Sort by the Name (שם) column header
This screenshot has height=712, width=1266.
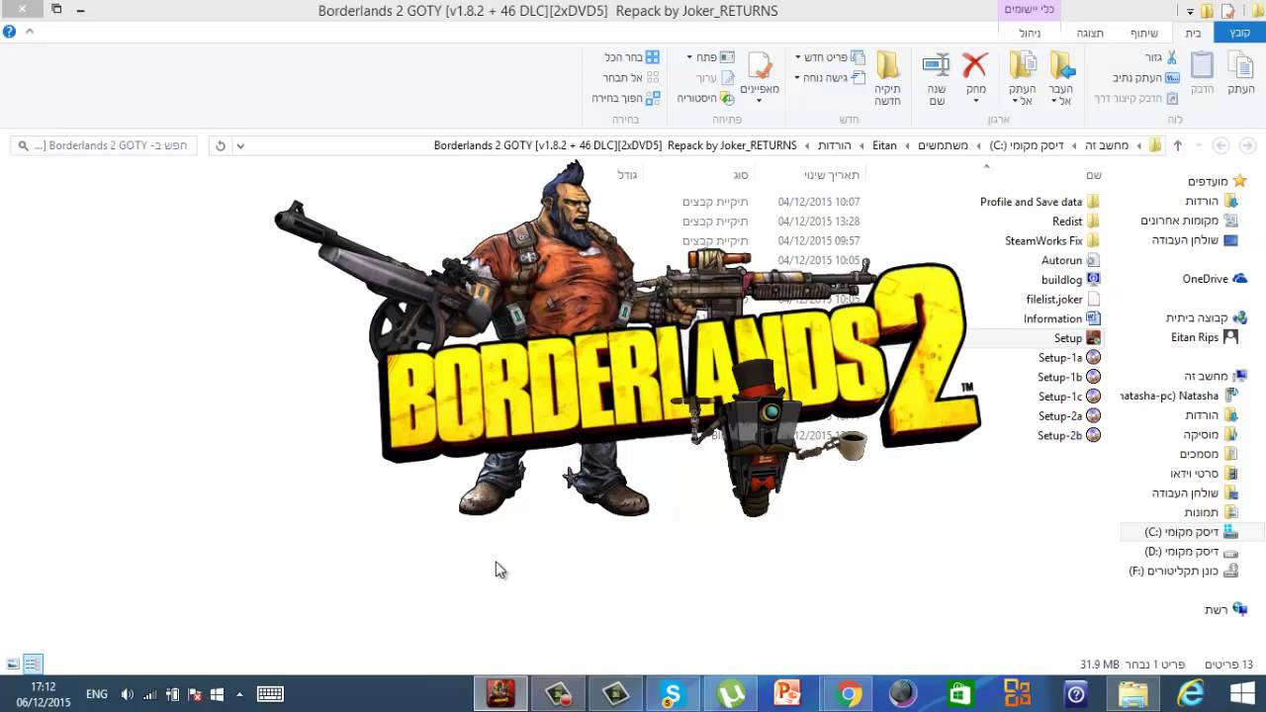1094,175
